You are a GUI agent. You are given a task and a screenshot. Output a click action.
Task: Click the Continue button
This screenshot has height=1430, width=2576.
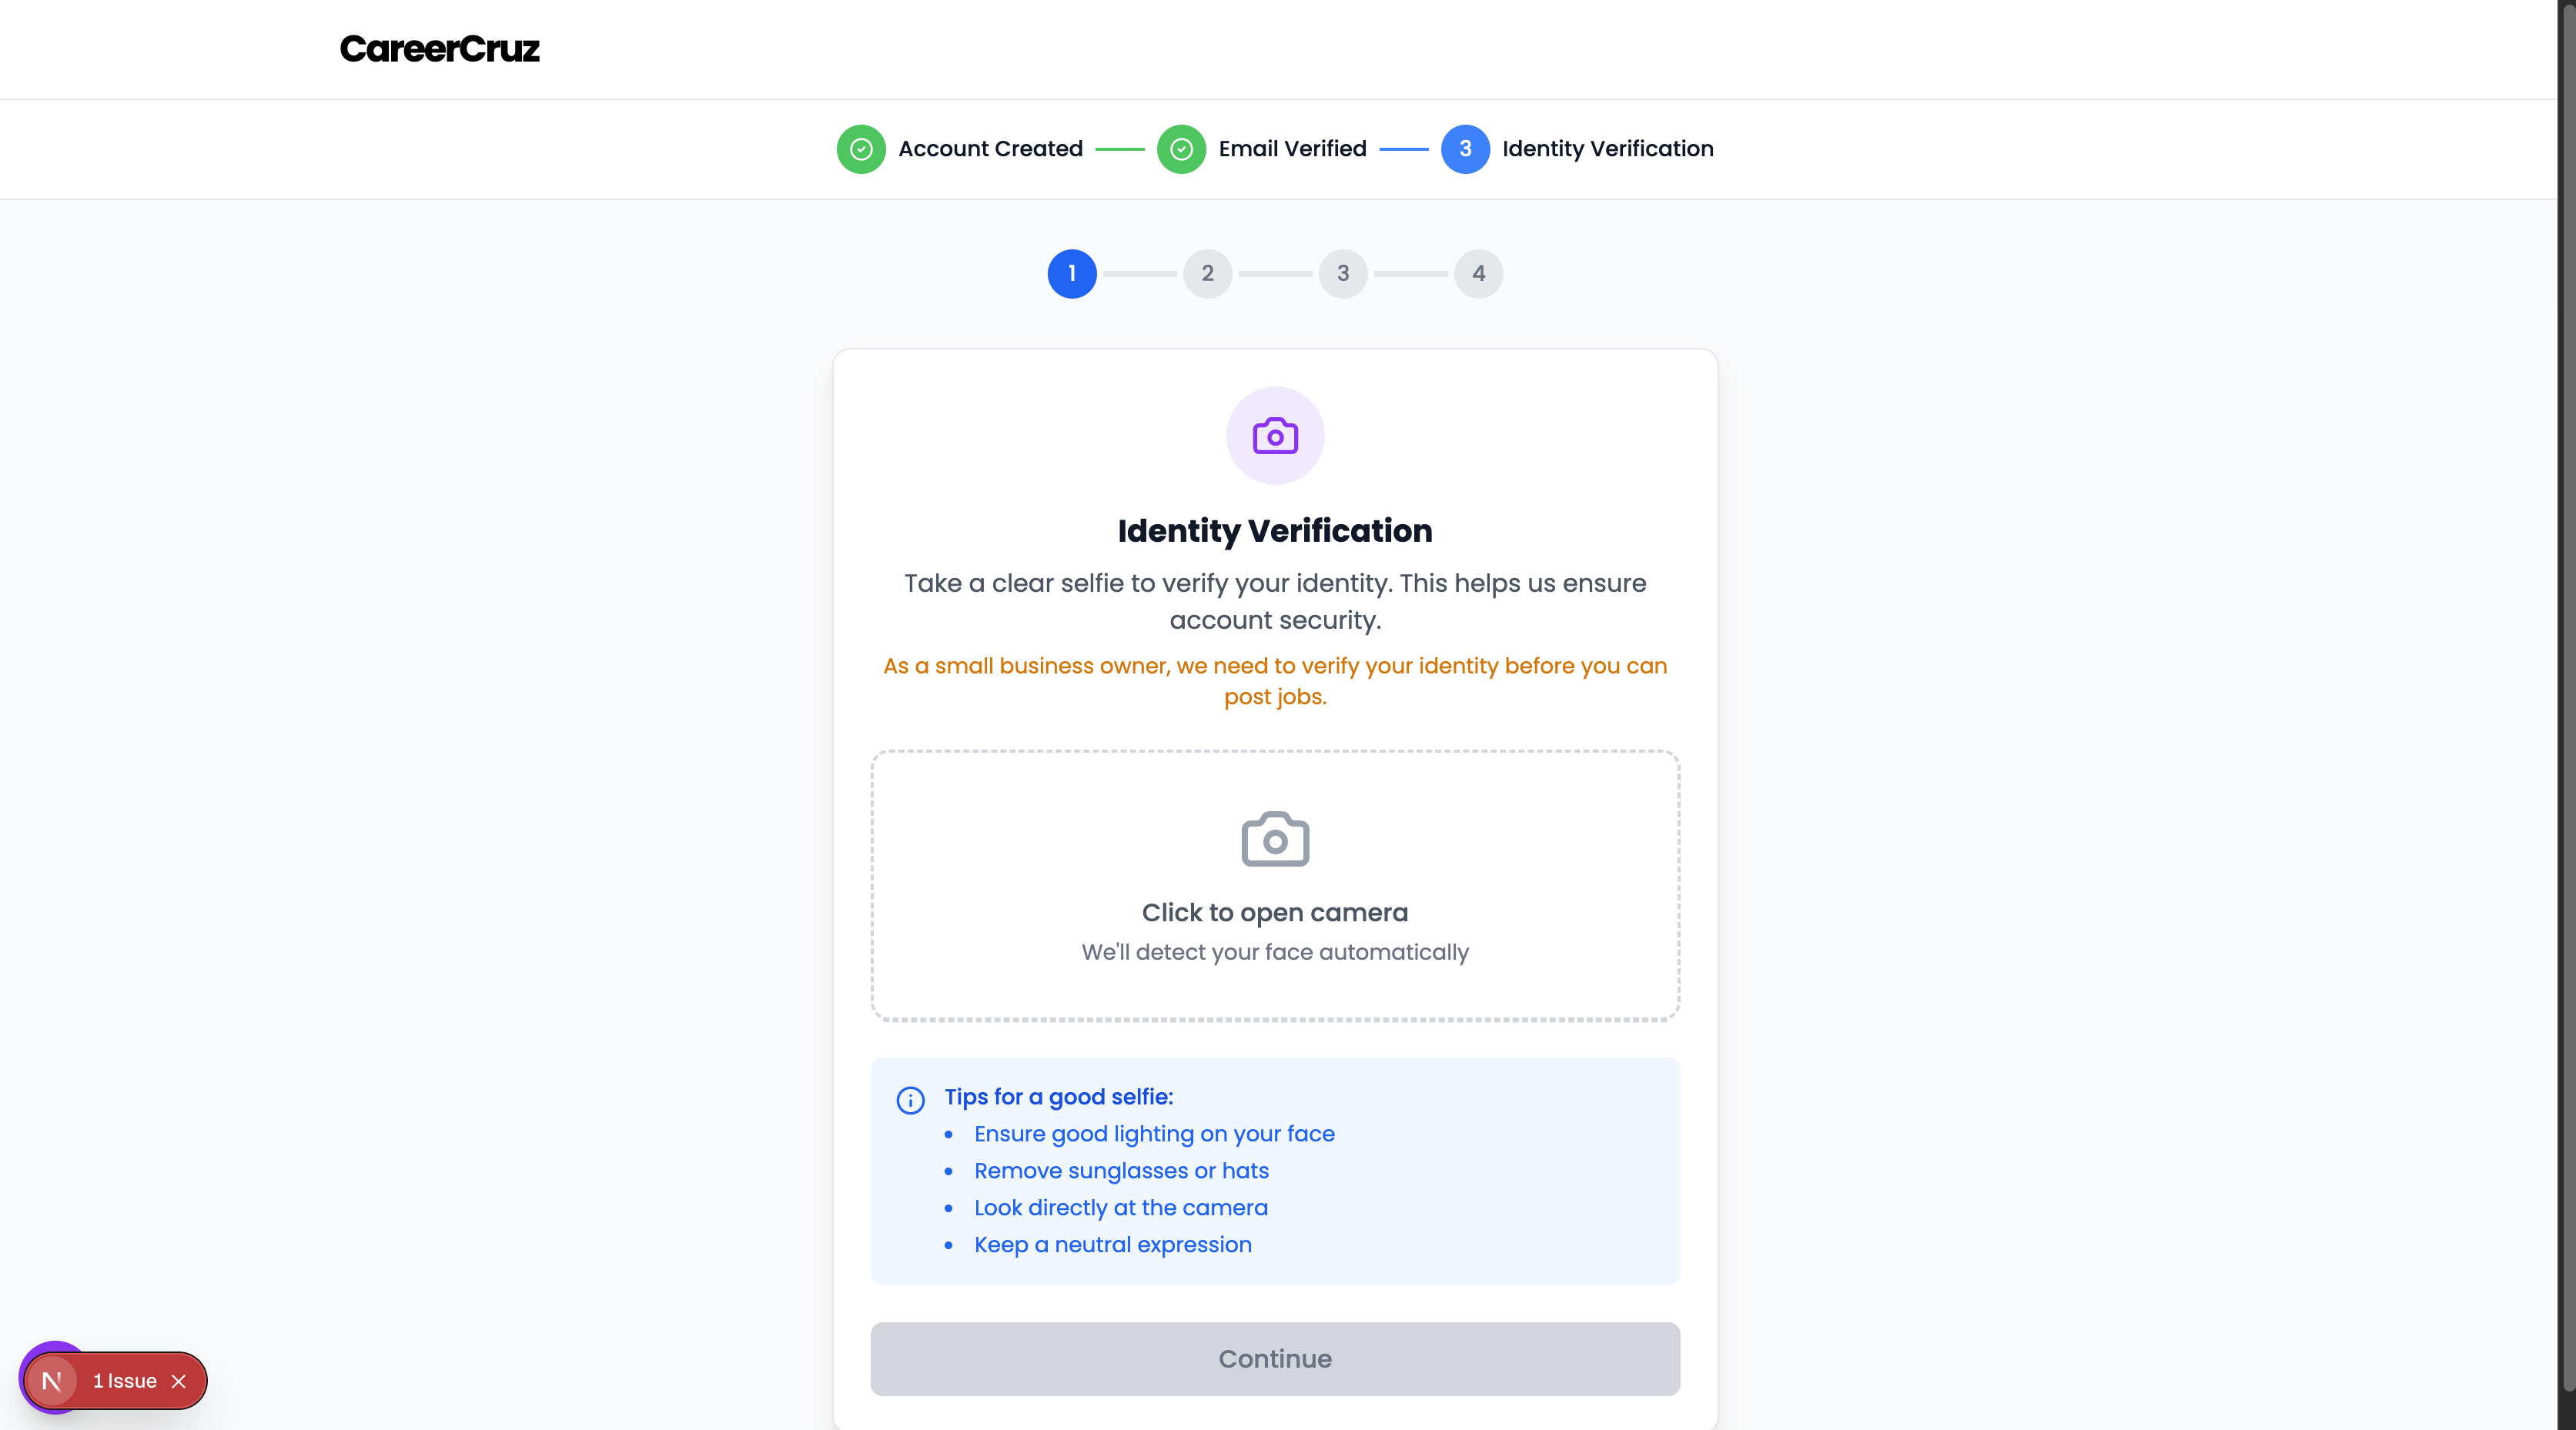[1275, 1359]
